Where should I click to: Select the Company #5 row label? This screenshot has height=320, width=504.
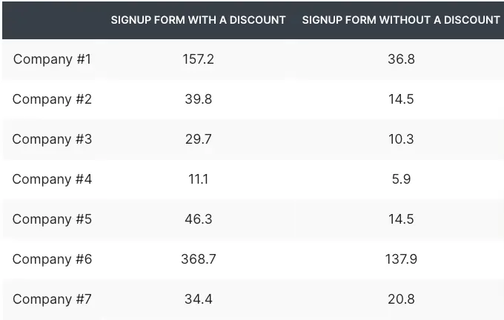click(52, 219)
